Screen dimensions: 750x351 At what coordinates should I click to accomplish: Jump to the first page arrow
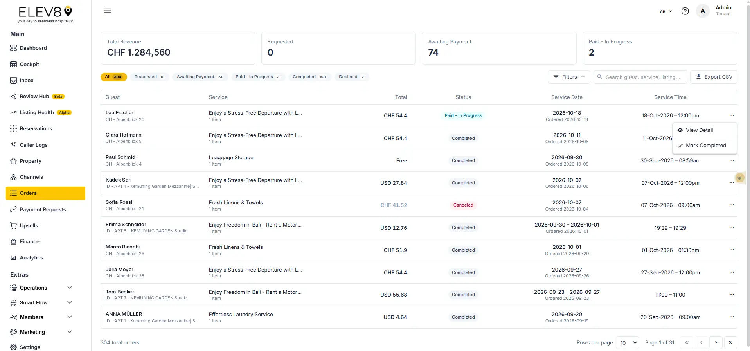pyautogui.click(x=687, y=343)
